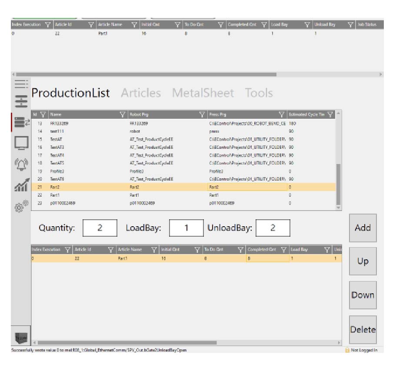Click the lock icon beside Not Logged In
Screen dimensions: 396x372
pyautogui.click(x=347, y=350)
